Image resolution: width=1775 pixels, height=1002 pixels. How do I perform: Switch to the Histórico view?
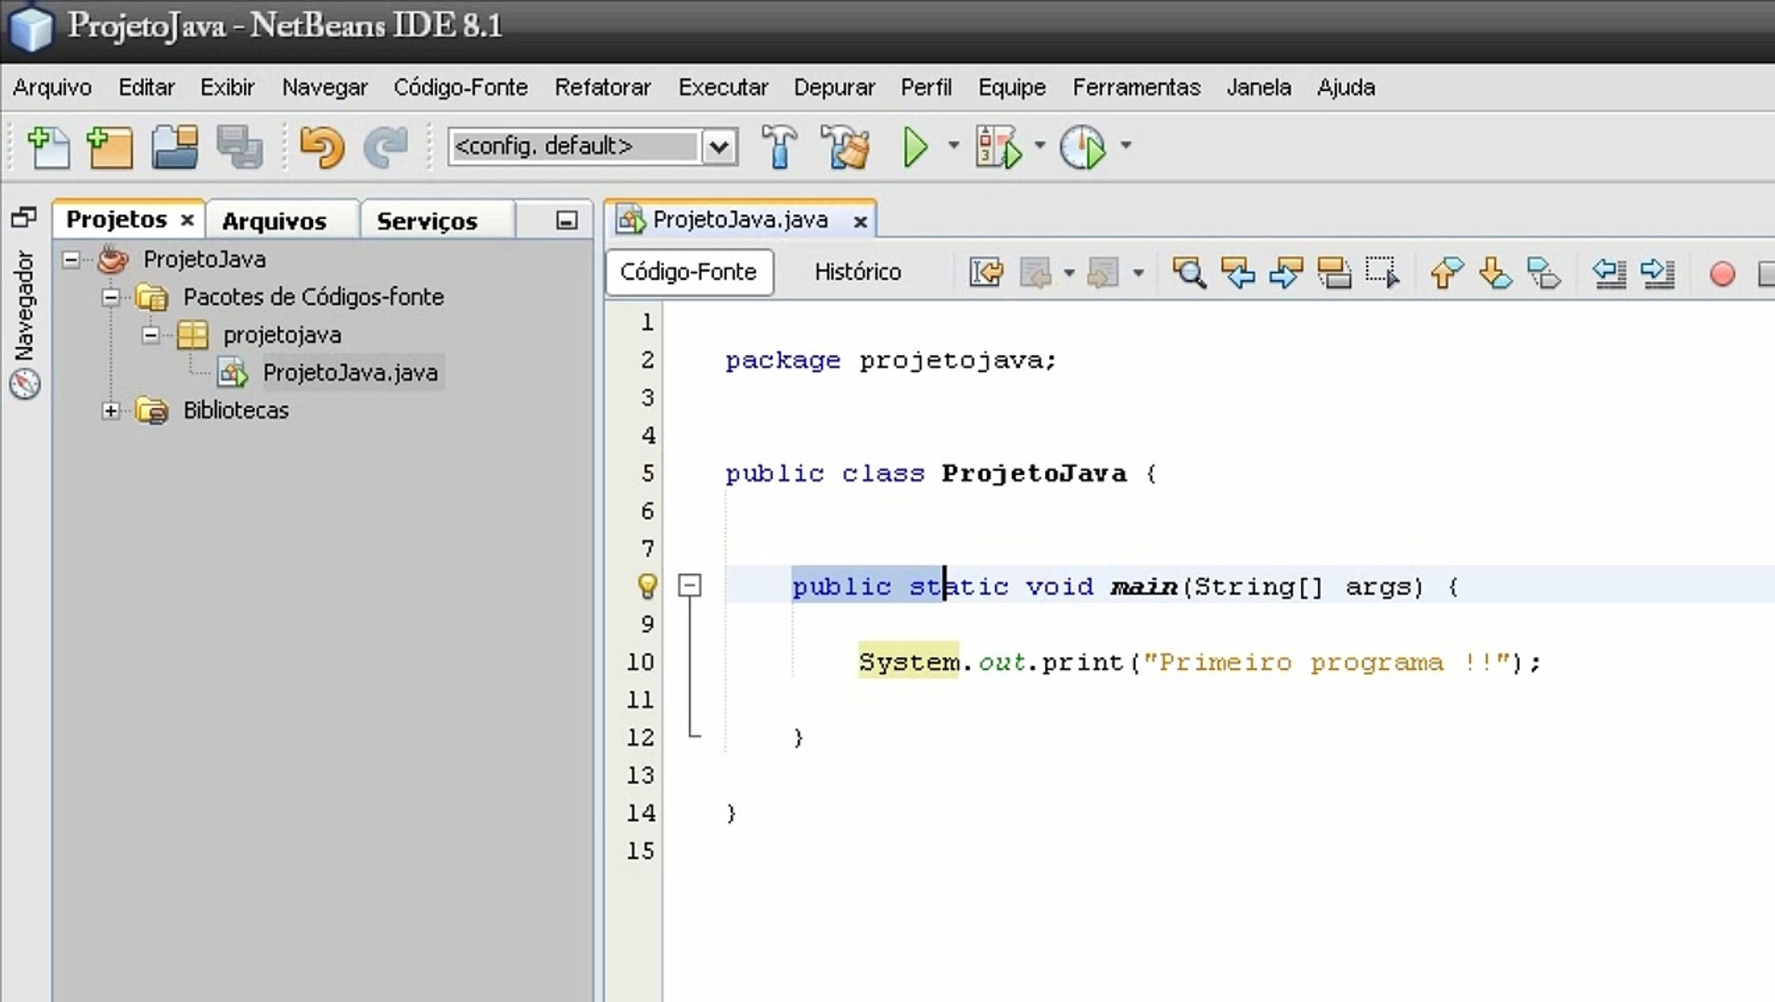(856, 272)
